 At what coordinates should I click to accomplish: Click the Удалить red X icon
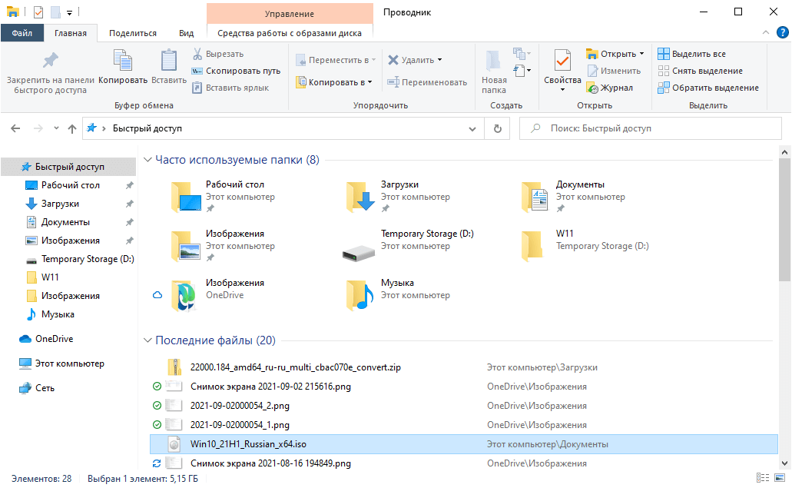point(393,60)
